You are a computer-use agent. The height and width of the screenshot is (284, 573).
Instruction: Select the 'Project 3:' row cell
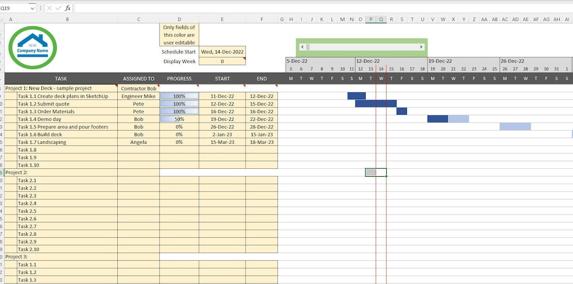61,257
